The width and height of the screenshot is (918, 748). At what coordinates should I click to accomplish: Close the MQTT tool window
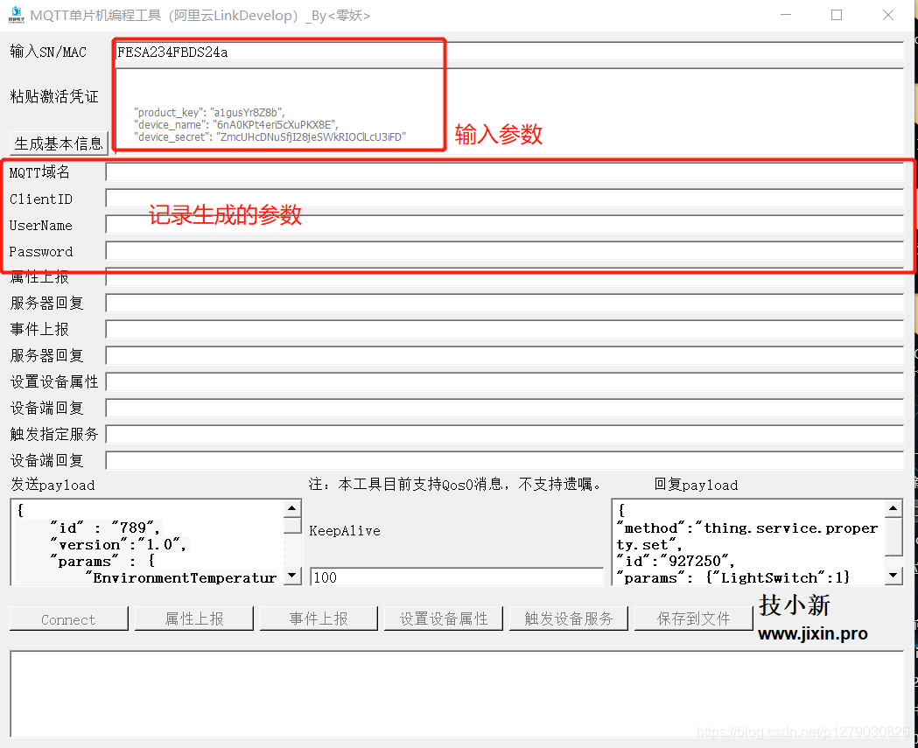coord(888,15)
